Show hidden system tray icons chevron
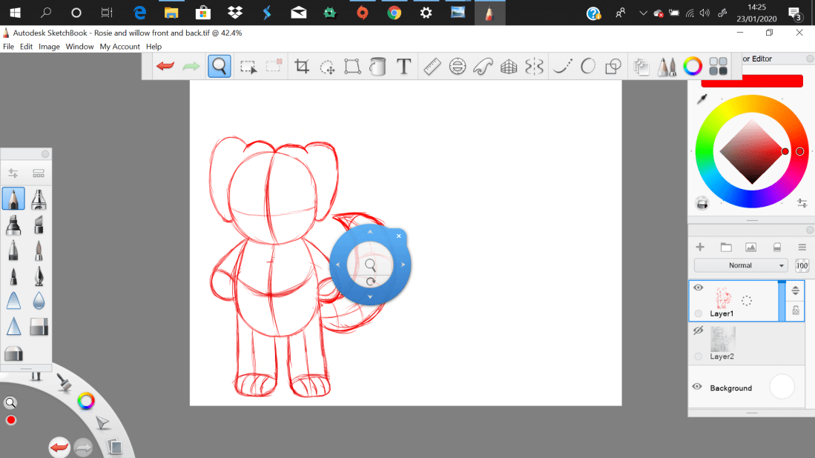Screen dimensions: 815x458 coord(642,13)
